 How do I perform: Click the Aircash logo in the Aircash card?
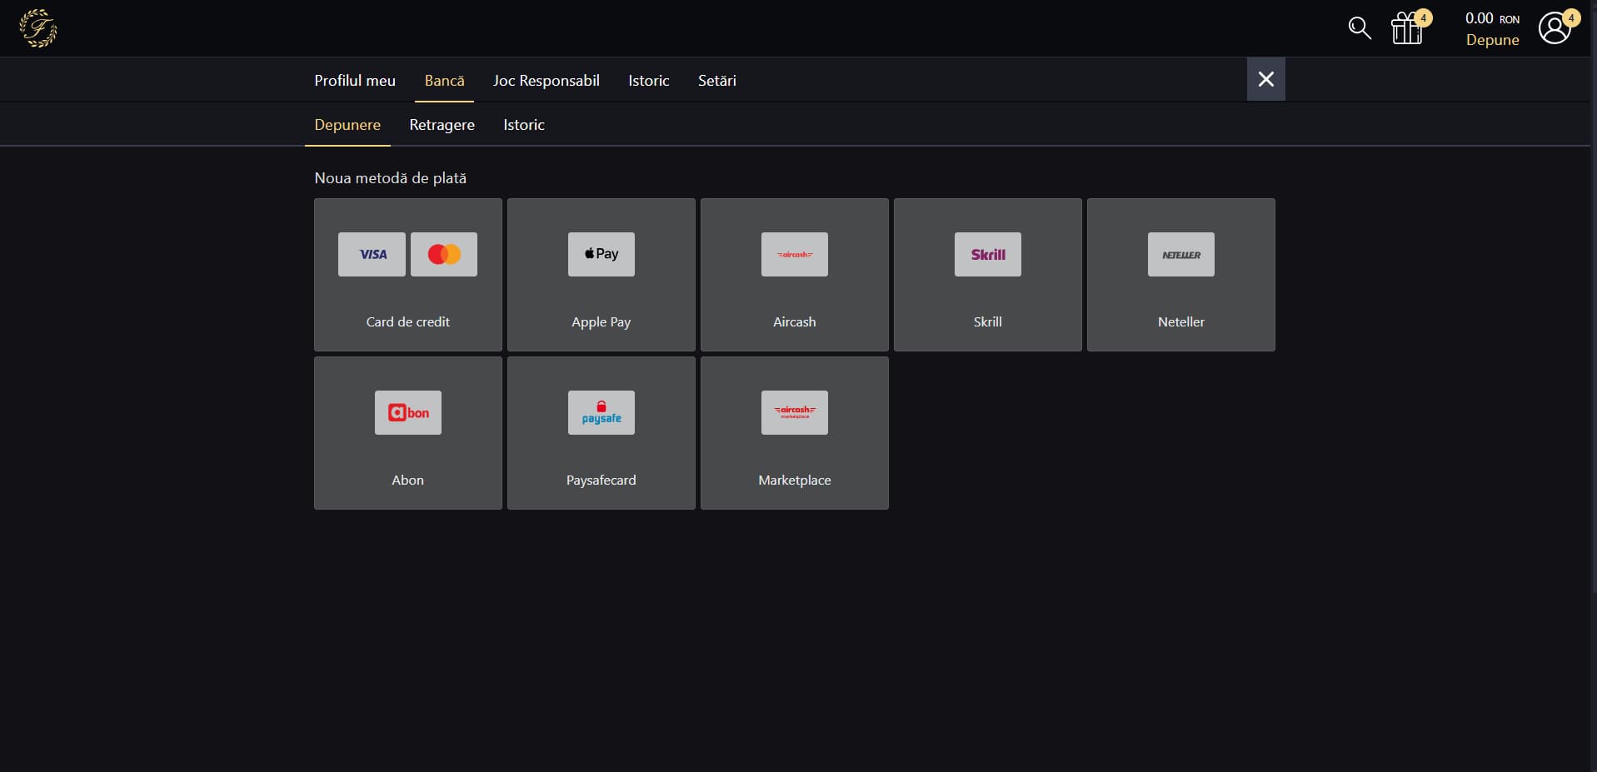(795, 254)
